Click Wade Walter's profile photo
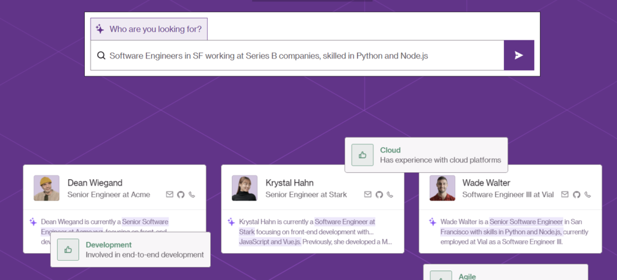 442,188
